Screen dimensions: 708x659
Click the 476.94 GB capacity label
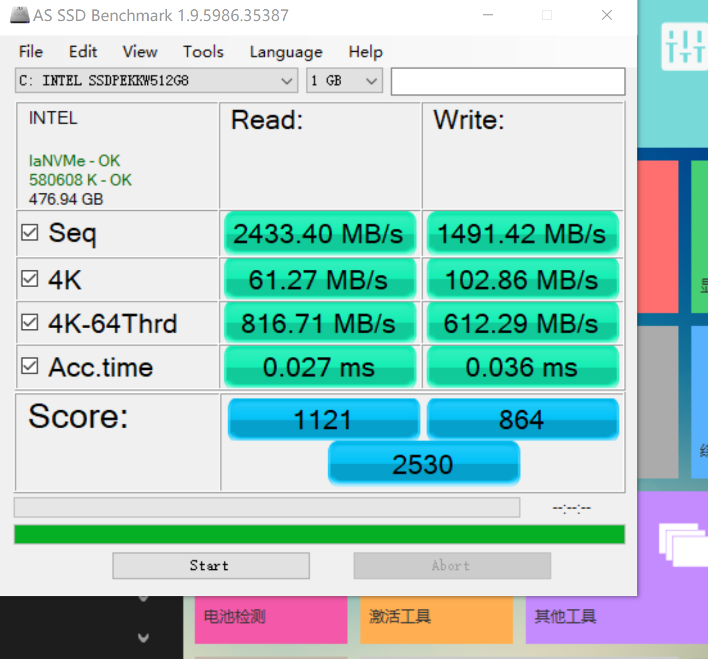click(66, 199)
